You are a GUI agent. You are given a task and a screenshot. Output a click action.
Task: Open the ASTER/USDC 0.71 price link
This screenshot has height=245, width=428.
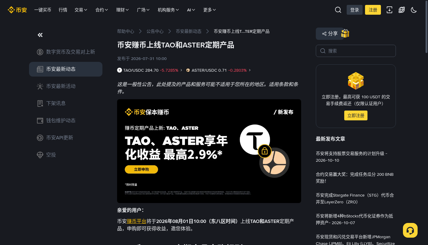[218, 70]
